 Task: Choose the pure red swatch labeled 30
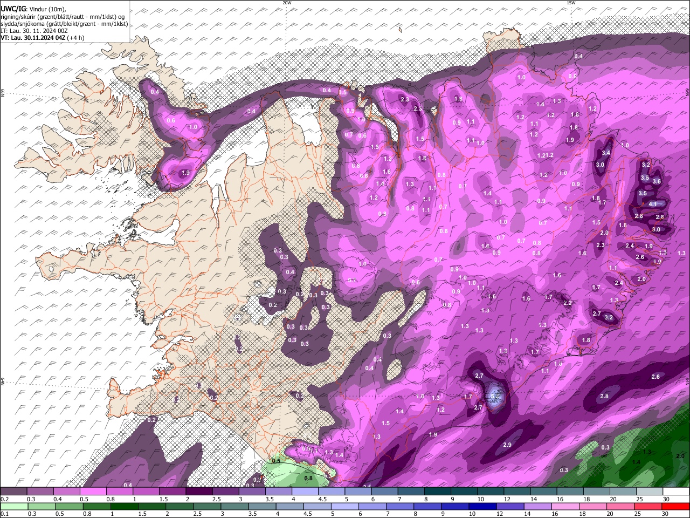(x=676, y=507)
